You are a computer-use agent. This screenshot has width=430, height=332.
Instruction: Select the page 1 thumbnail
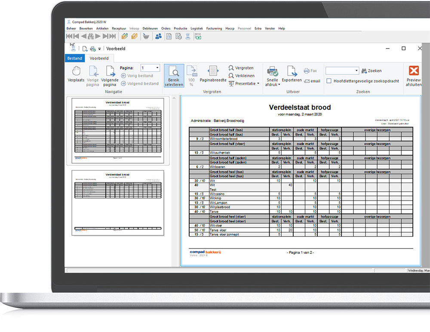118,131
